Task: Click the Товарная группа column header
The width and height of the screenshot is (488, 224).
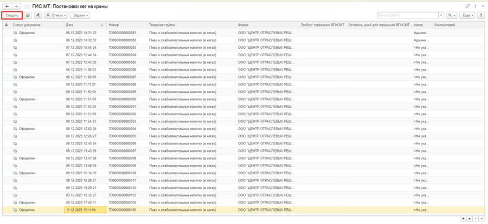Action: (x=191, y=25)
